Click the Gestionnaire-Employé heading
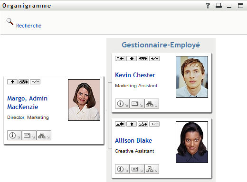 [x=161, y=45]
